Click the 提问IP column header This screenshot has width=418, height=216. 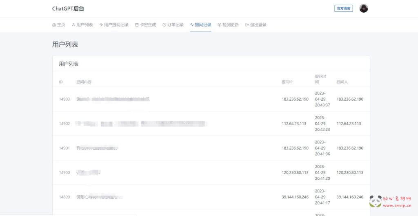coord(287,82)
